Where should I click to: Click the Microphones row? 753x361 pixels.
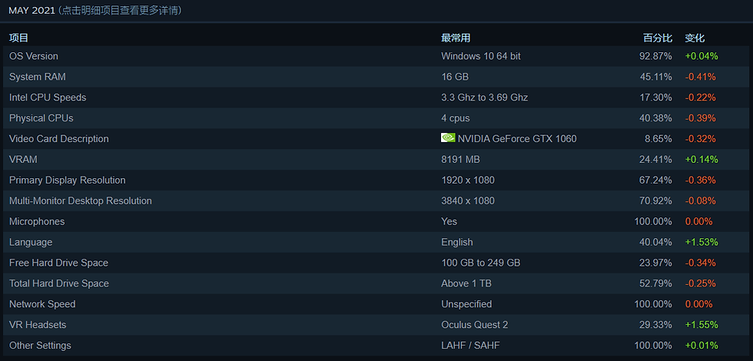pyautogui.click(x=376, y=221)
